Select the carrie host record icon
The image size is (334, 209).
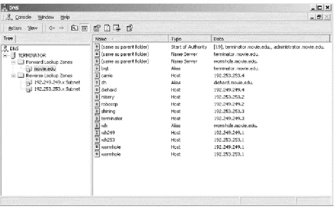tap(97, 75)
